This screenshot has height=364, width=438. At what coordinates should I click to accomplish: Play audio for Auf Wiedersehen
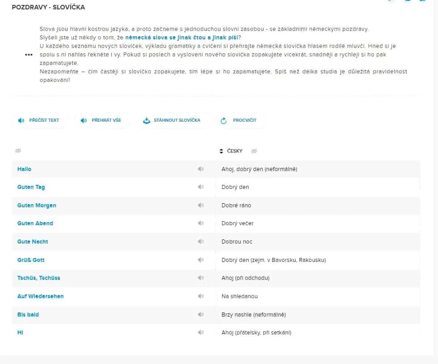click(201, 296)
